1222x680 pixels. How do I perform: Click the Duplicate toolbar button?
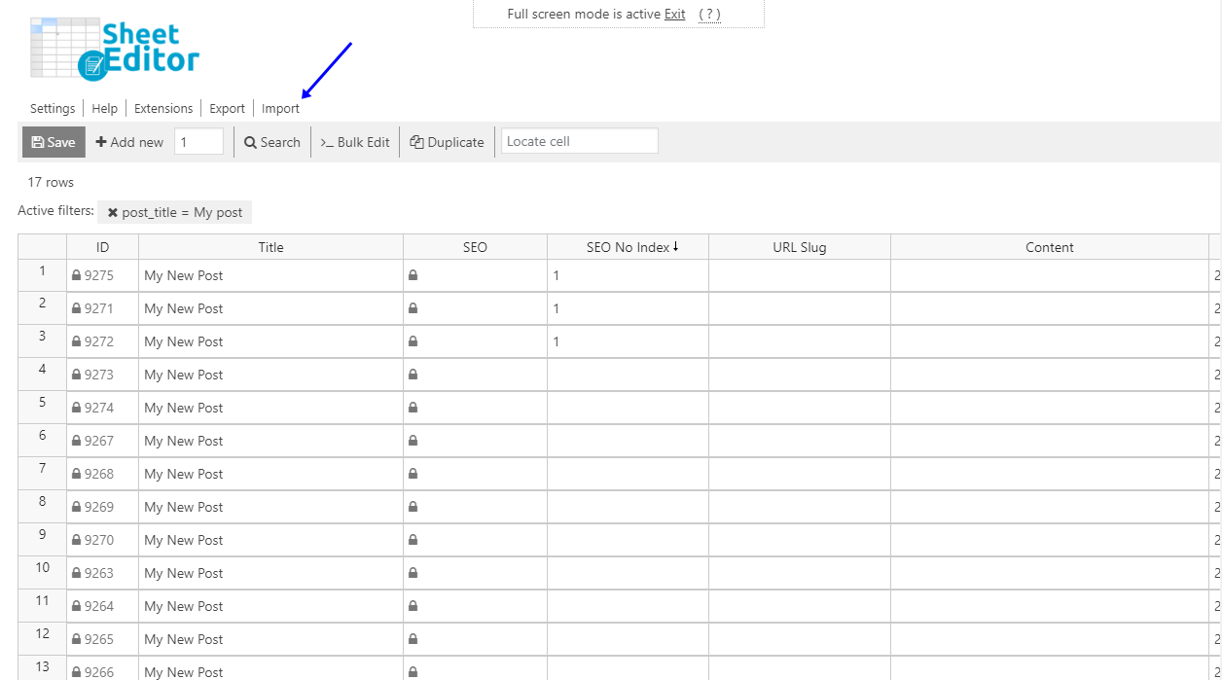[x=447, y=142]
